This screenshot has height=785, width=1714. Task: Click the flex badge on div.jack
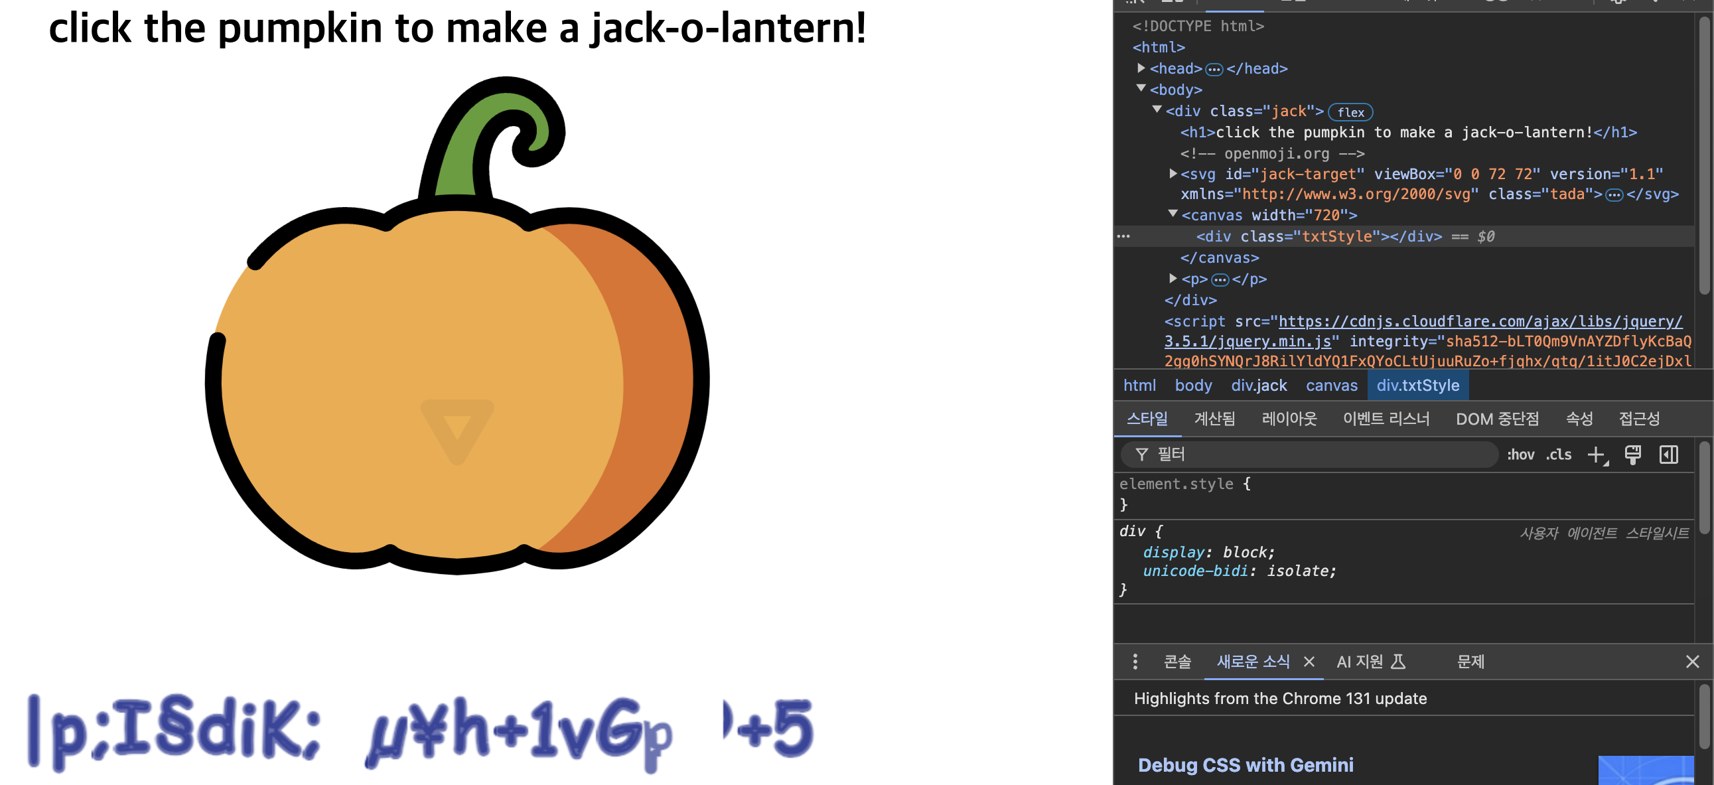coord(1350,112)
